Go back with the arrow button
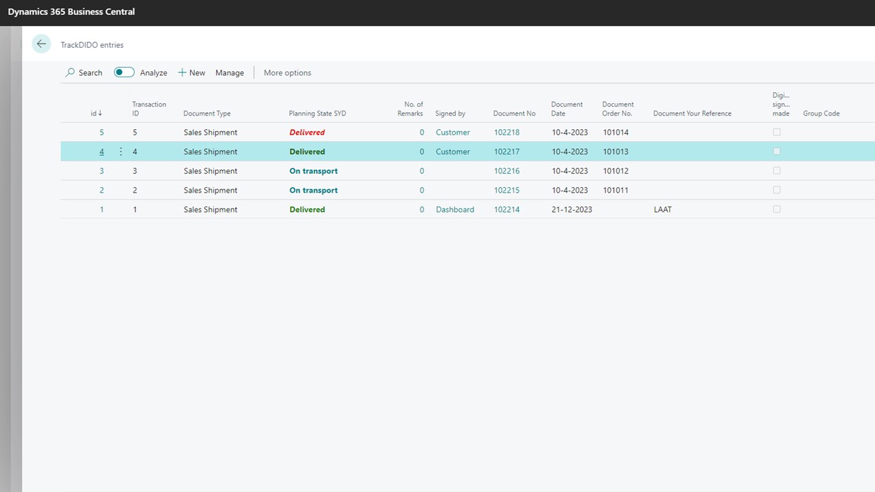 (42, 44)
